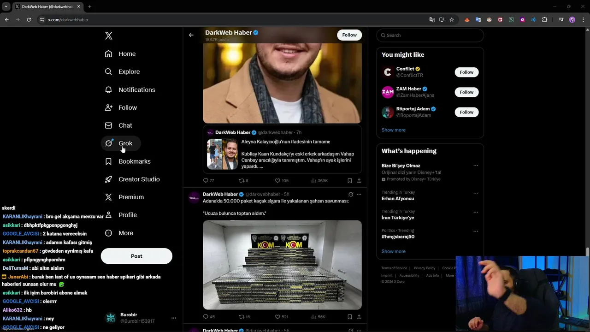Click the Profile person icon
This screenshot has width=590, height=332.
tap(108, 215)
